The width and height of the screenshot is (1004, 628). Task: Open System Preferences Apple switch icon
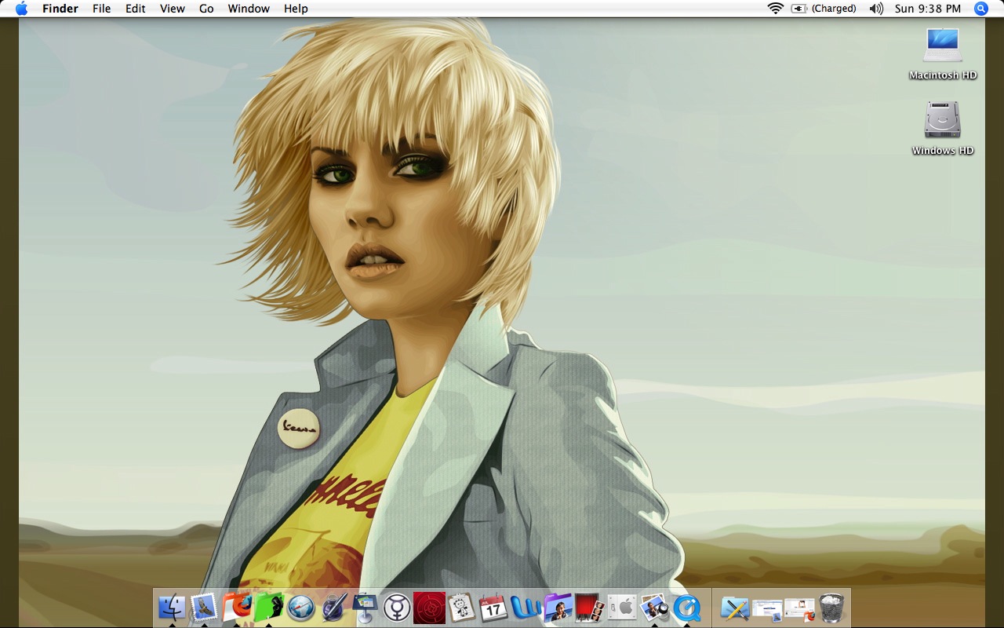pyautogui.click(x=622, y=608)
